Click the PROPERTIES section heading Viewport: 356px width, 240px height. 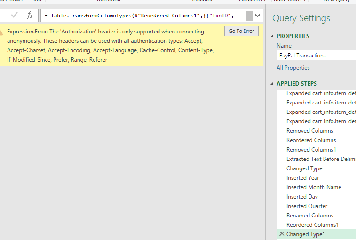click(293, 36)
